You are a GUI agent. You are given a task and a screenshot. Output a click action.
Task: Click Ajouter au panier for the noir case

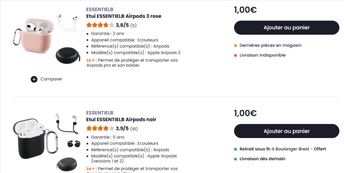click(x=286, y=131)
